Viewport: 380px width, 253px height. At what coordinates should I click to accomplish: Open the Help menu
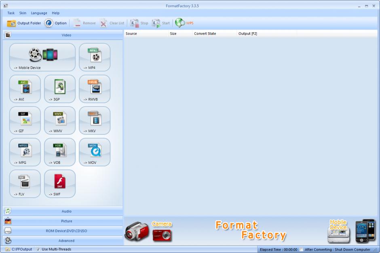point(55,13)
